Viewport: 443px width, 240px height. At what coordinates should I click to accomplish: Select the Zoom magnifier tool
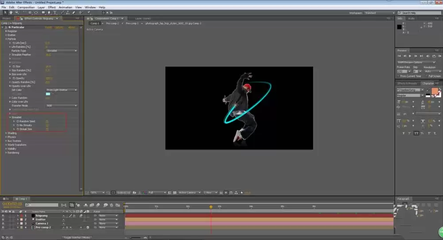tap(17, 13)
